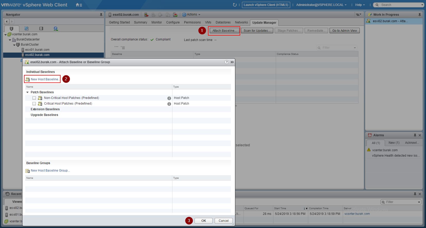This screenshot has height=228, width=426.
Task: Pin the Alarms panel
Action: (x=415, y=135)
